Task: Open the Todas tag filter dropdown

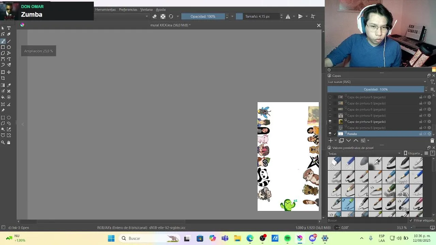Action: (364, 153)
